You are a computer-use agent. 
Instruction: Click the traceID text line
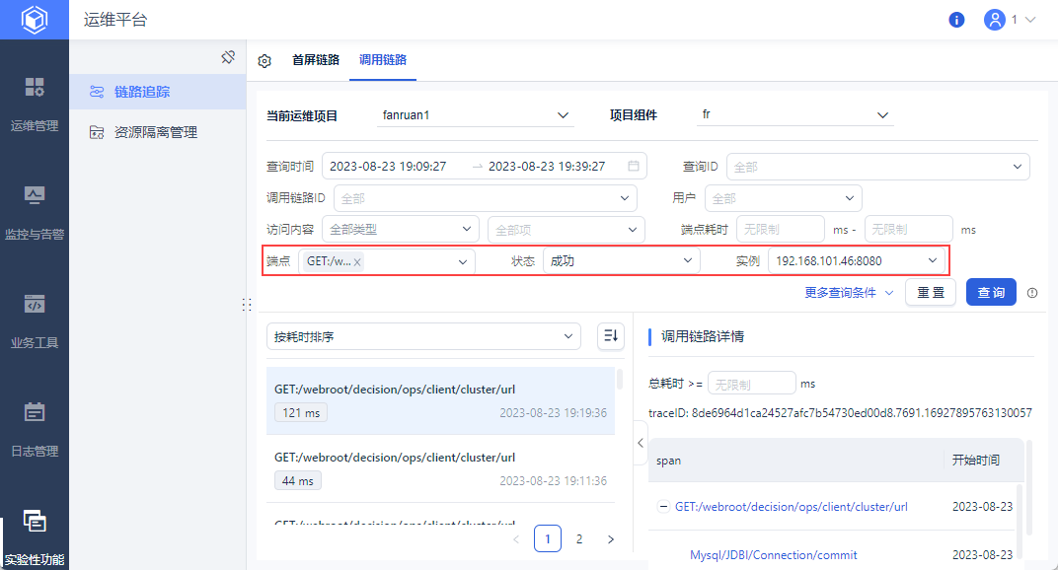pos(840,413)
